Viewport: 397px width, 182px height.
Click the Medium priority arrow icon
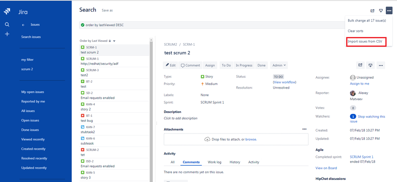coord(202,84)
